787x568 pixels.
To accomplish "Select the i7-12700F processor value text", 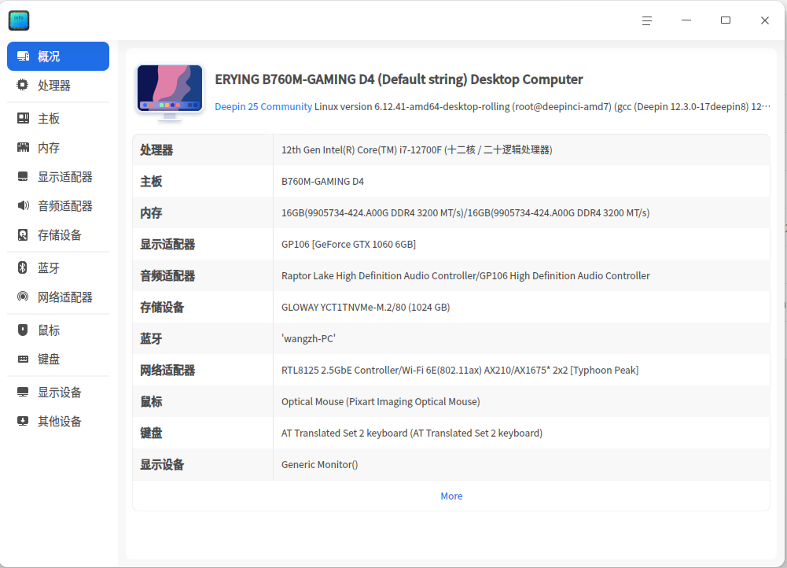I will 417,150.
